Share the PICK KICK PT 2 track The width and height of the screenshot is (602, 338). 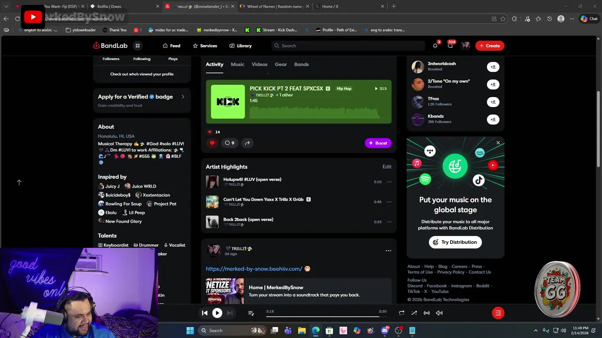247,143
